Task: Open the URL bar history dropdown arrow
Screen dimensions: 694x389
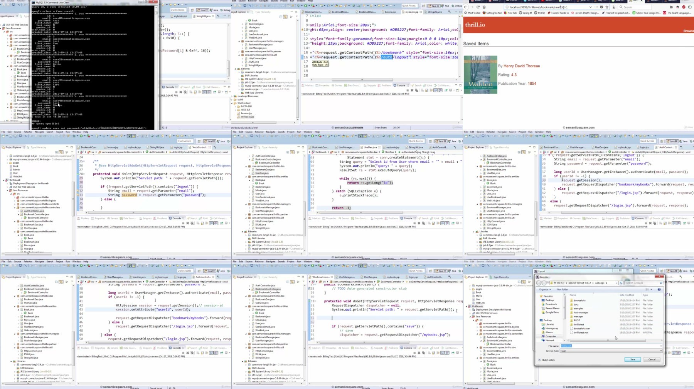Action: coord(590,7)
